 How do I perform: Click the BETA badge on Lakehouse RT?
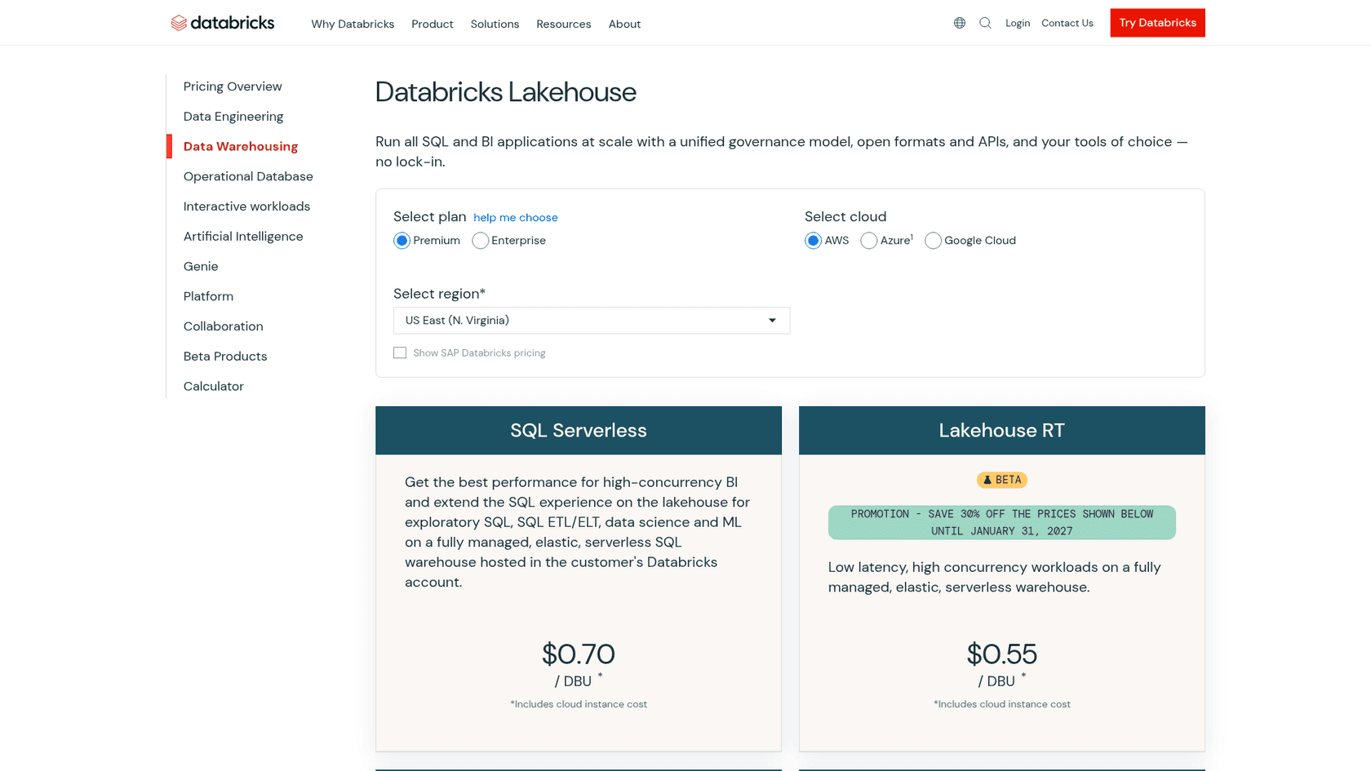point(1002,480)
